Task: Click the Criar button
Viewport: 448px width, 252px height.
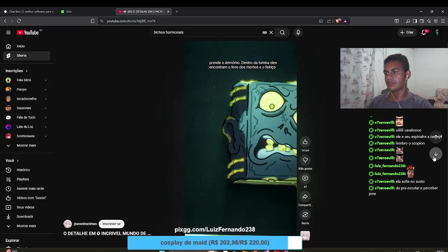Action: [407, 32]
